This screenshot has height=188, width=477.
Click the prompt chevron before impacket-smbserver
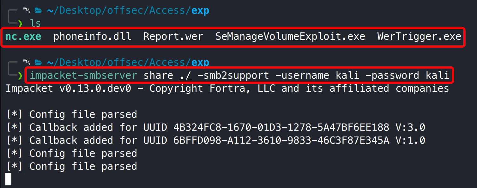21,76
